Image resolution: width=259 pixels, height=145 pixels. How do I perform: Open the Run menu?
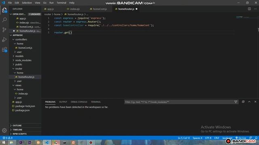[51, 3]
